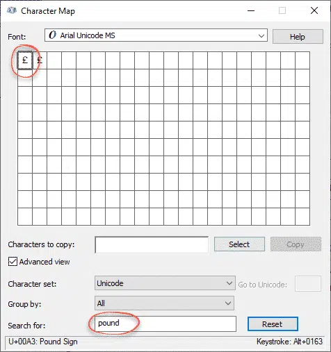The height and width of the screenshot is (352, 331).
Task: Close the Character Map window
Action: pos(314,10)
